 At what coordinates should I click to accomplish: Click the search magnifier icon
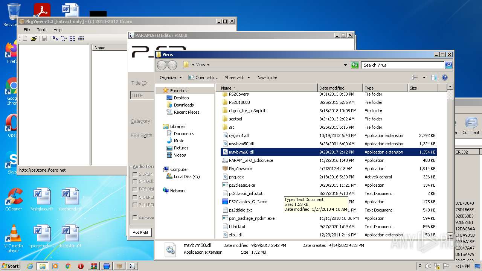point(448,65)
